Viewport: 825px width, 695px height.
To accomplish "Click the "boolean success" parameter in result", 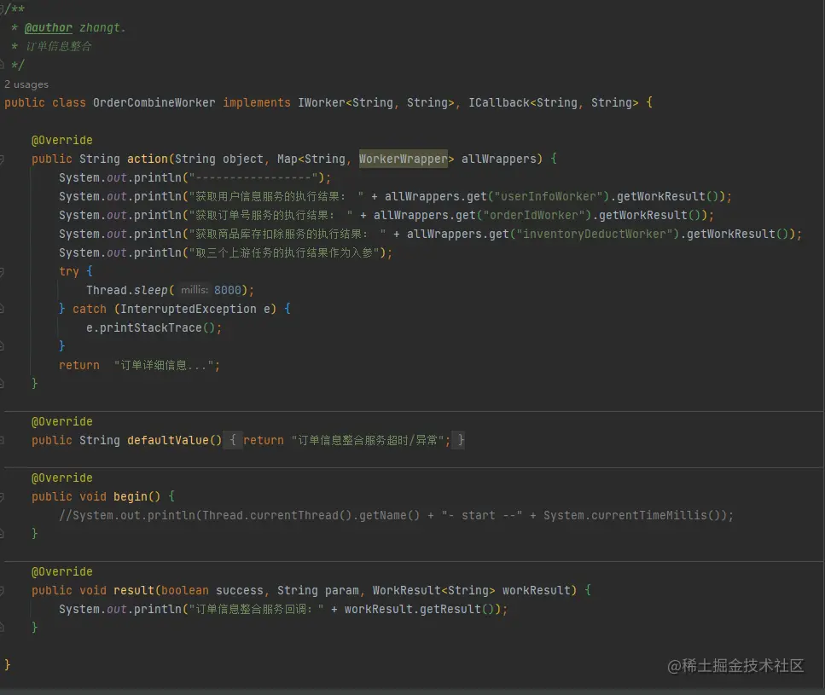I will click(212, 590).
